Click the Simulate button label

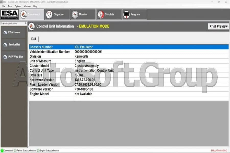(x=110, y=14)
